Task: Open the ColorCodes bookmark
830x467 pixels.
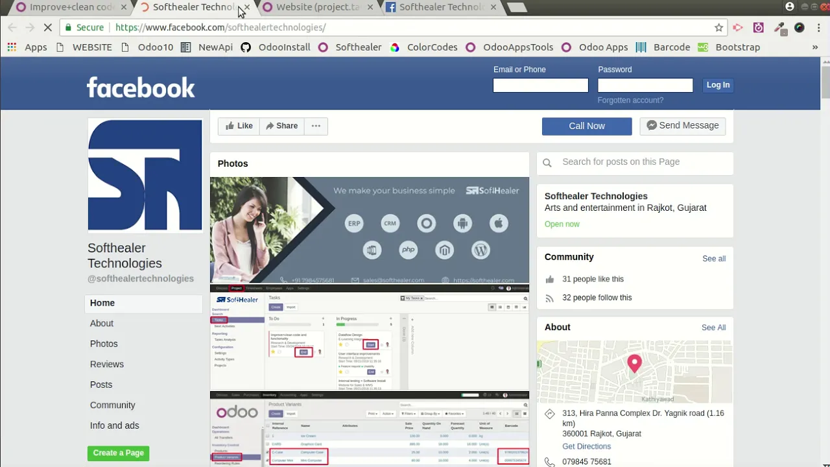Action: [x=424, y=47]
